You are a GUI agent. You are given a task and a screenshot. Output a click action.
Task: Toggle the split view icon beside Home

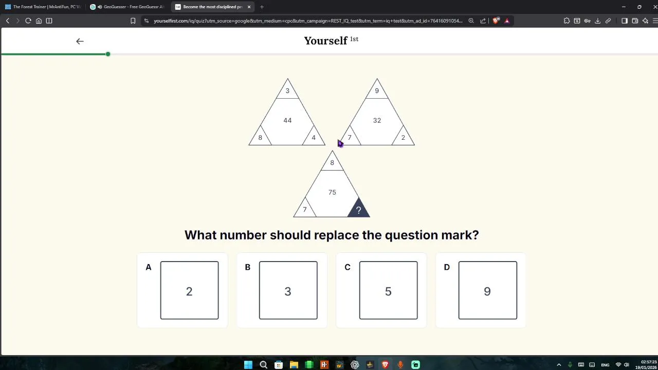tap(49, 21)
